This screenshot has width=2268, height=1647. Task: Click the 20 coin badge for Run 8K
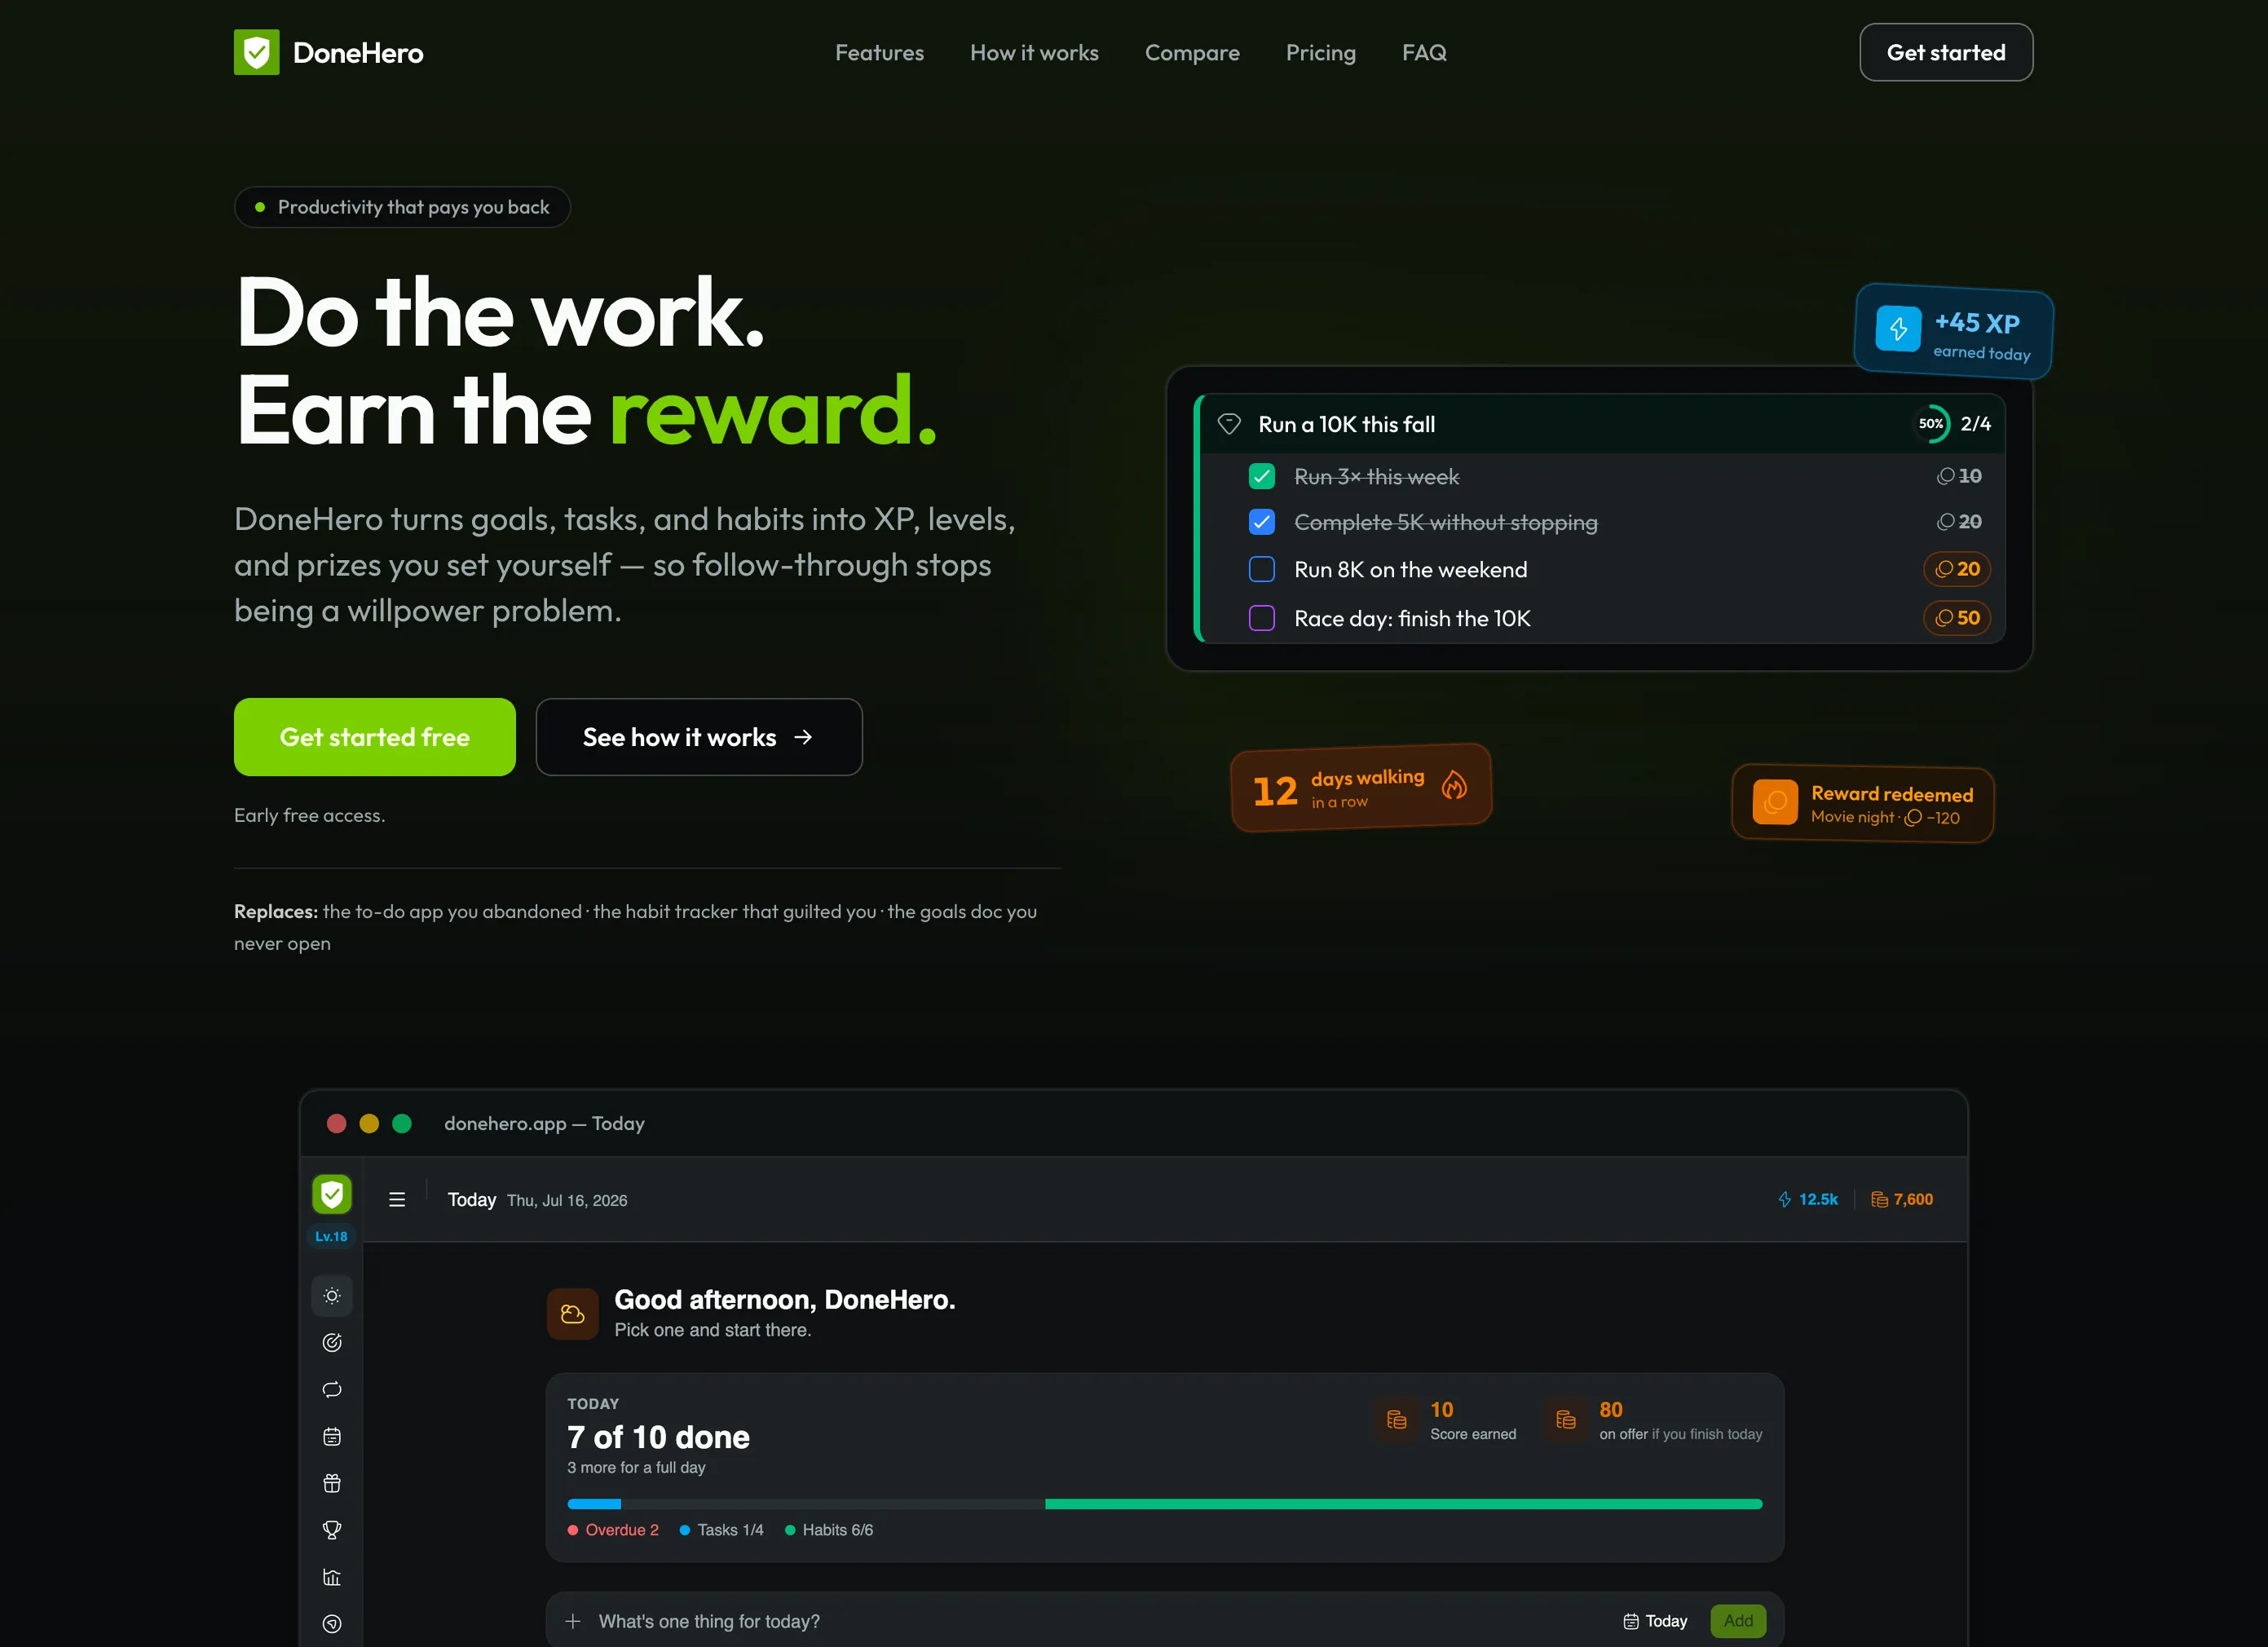coord(1957,569)
